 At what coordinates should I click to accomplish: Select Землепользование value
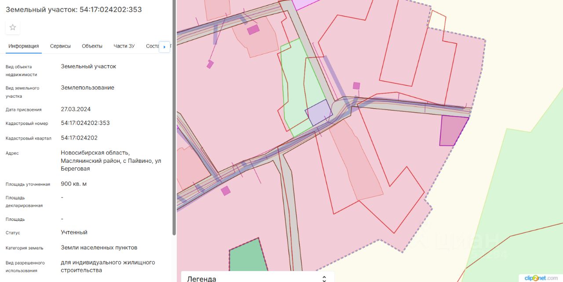pyautogui.click(x=88, y=88)
